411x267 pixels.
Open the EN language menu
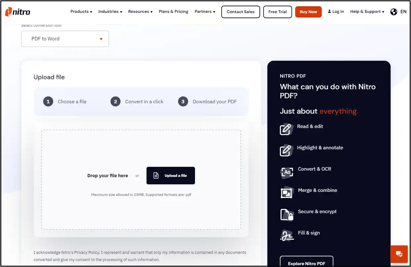tap(403, 12)
